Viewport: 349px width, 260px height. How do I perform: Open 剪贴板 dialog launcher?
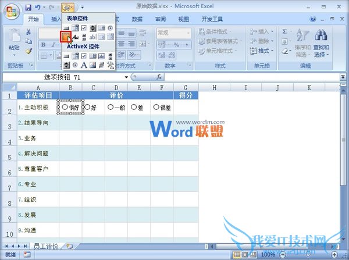point(31,65)
